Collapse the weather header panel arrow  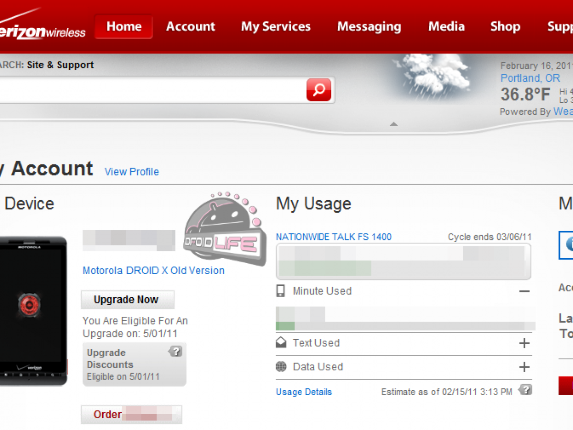pos(393,124)
